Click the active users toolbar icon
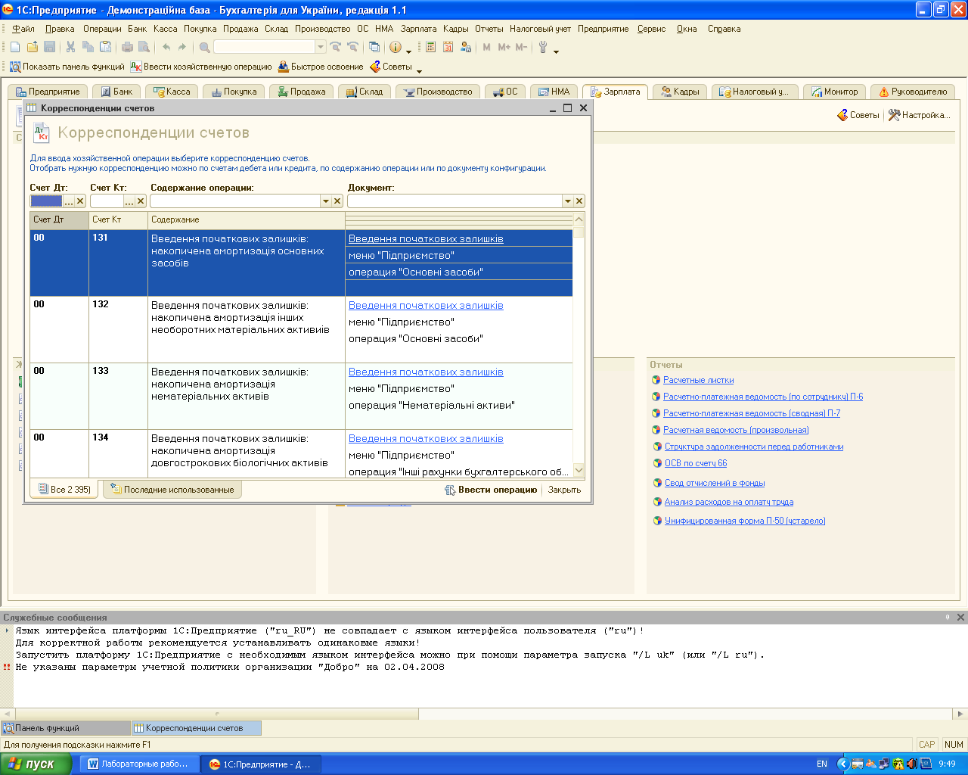 point(465,47)
